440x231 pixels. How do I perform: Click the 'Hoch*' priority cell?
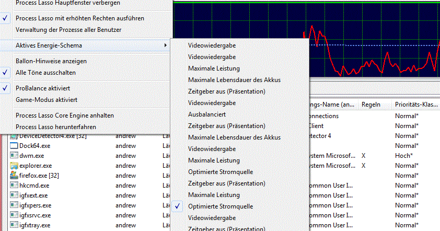[x=404, y=156]
